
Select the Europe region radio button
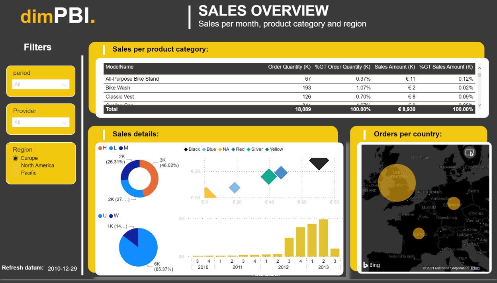[x=16, y=158]
